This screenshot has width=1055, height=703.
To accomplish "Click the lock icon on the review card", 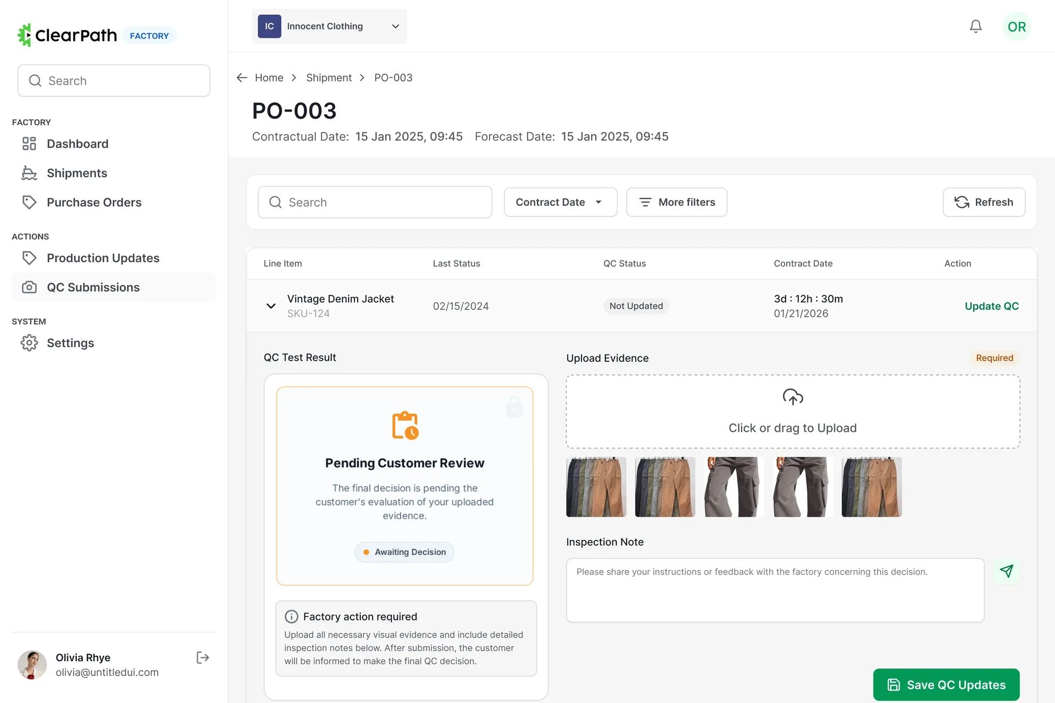I will pyautogui.click(x=514, y=406).
